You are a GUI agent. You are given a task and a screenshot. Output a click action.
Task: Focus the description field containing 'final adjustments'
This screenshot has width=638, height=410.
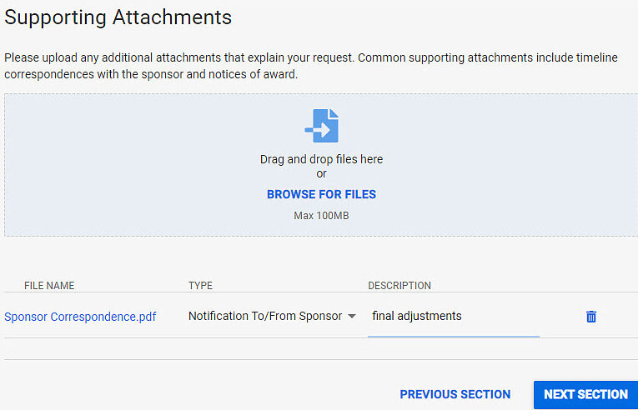(x=453, y=317)
